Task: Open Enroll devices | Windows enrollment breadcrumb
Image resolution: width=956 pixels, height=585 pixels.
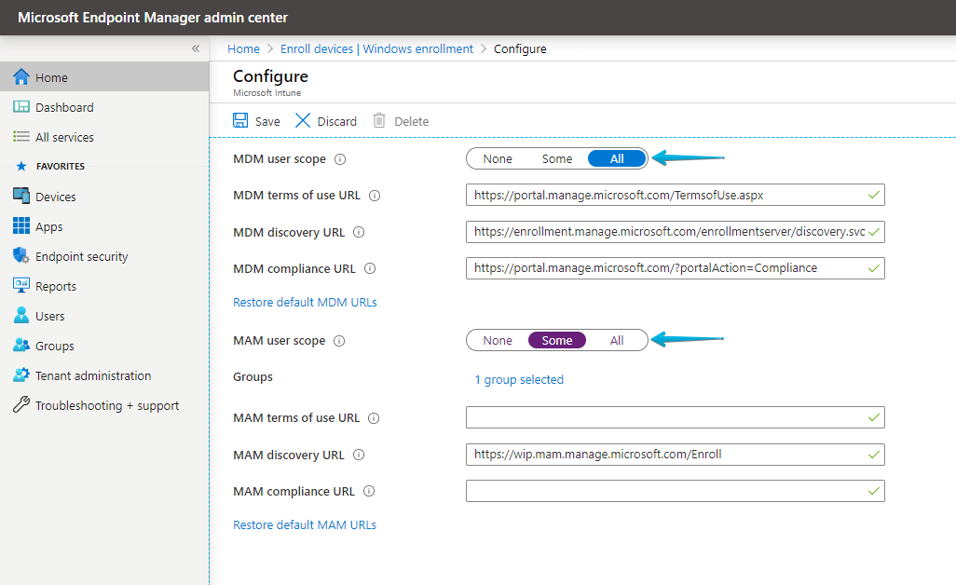Action: pyautogui.click(x=378, y=48)
